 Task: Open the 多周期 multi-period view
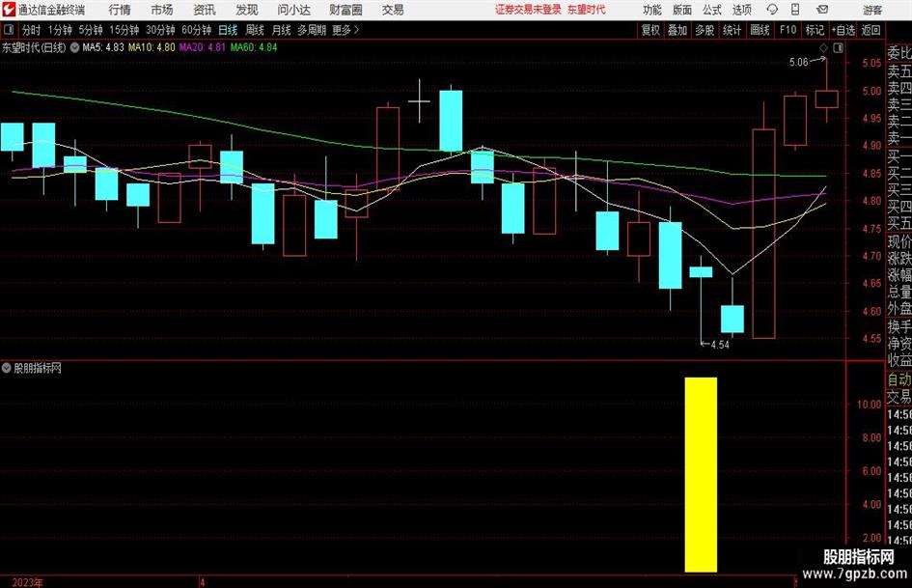[311, 30]
